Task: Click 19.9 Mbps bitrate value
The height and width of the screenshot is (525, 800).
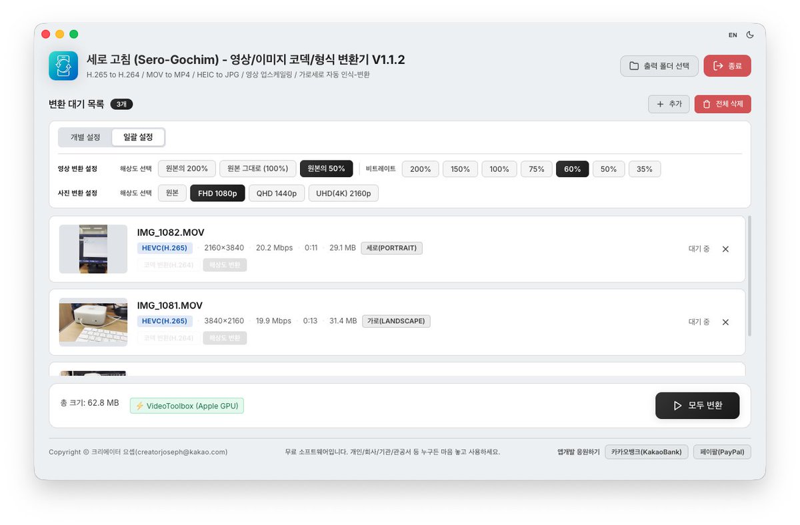Action: [x=273, y=321]
